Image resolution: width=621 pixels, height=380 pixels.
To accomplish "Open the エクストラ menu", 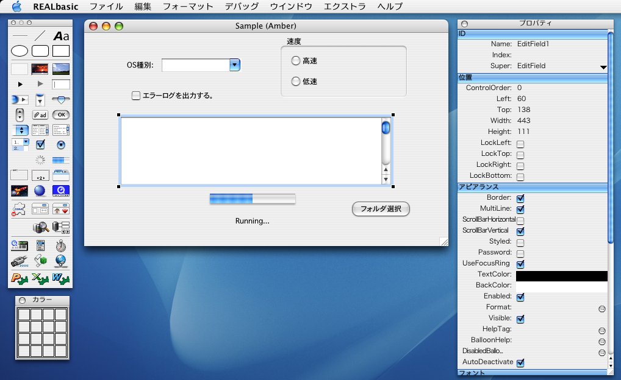I will click(345, 6).
